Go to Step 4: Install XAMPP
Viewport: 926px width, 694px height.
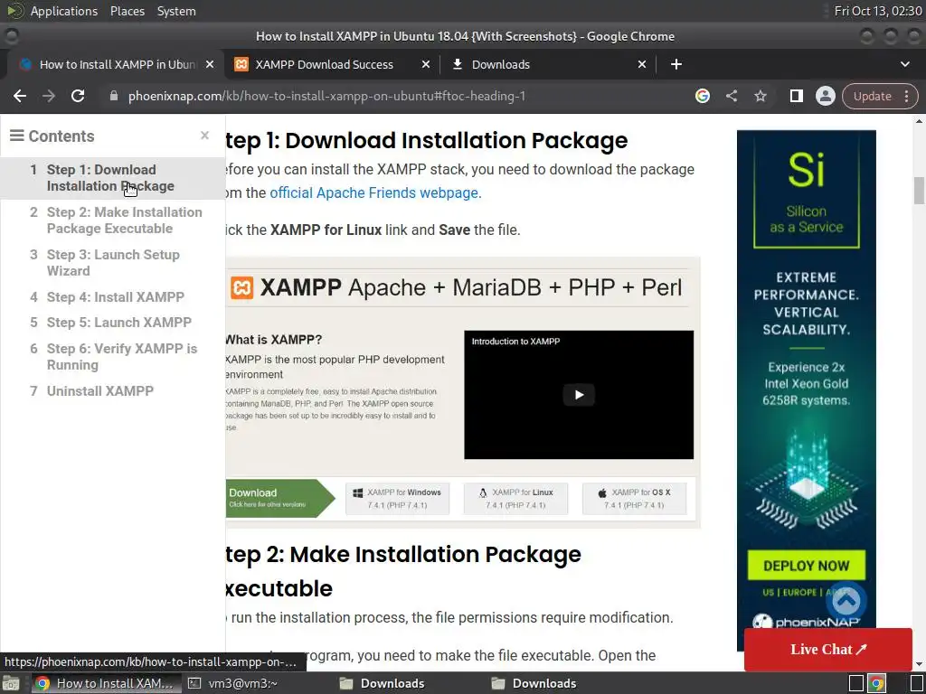(115, 296)
